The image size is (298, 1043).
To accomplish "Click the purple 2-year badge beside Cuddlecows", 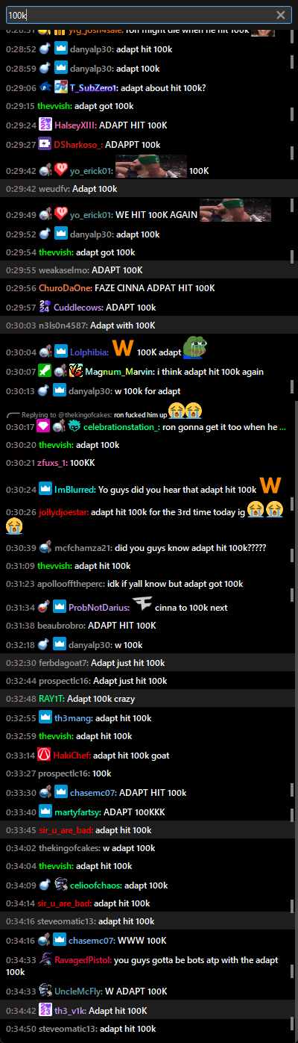I will pyautogui.click(x=44, y=307).
